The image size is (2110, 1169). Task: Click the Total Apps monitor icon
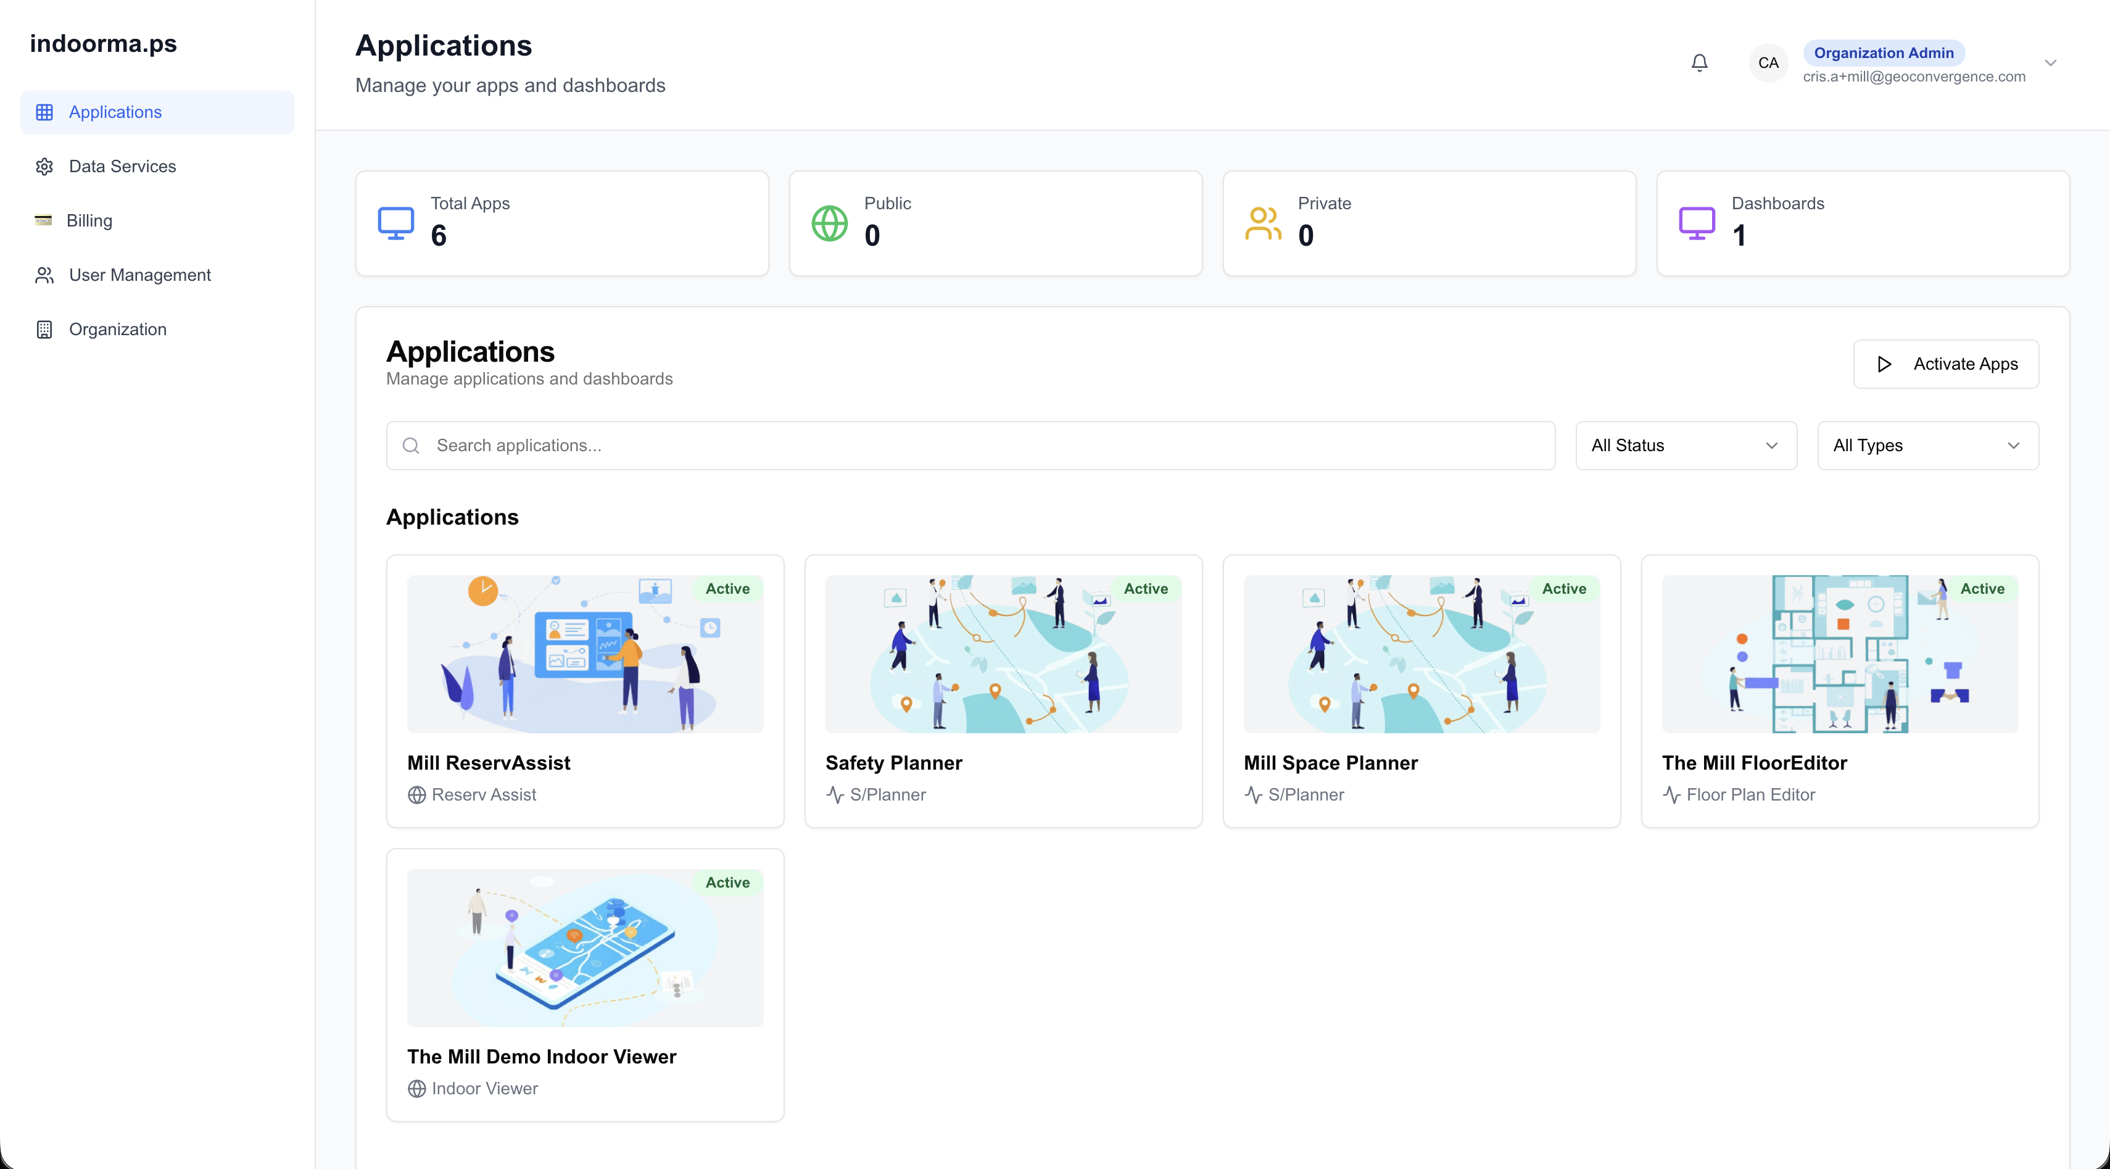pos(395,223)
